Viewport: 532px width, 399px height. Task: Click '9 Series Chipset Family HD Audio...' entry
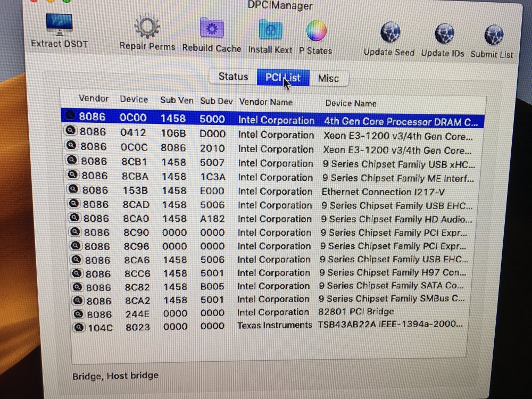tap(396, 220)
